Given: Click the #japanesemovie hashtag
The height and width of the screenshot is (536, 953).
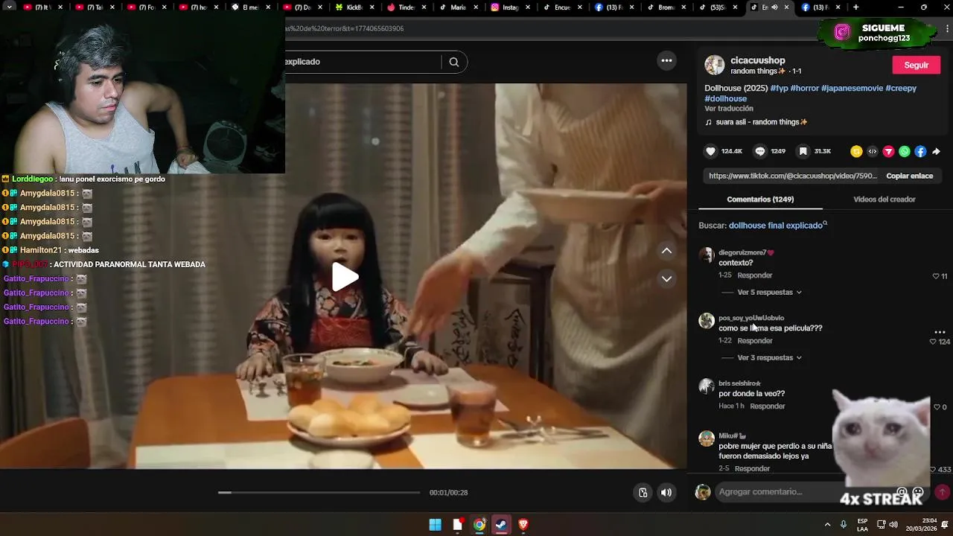Looking at the screenshot, I should click(852, 88).
